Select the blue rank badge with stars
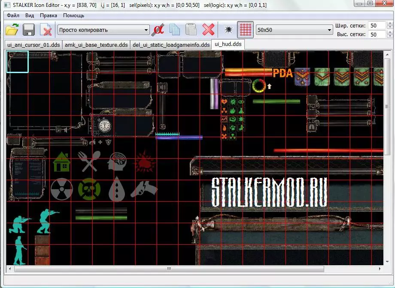 coord(302,77)
